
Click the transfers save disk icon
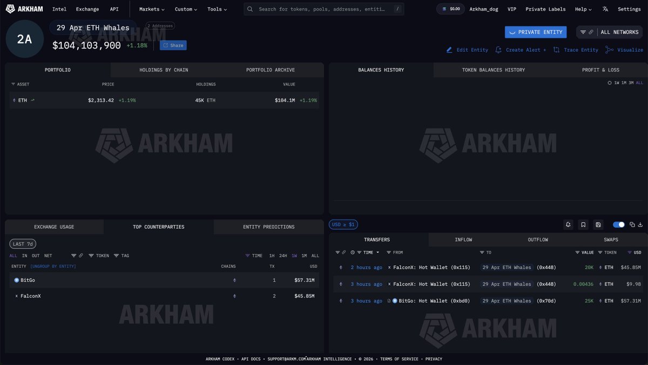(x=598, y=224)
